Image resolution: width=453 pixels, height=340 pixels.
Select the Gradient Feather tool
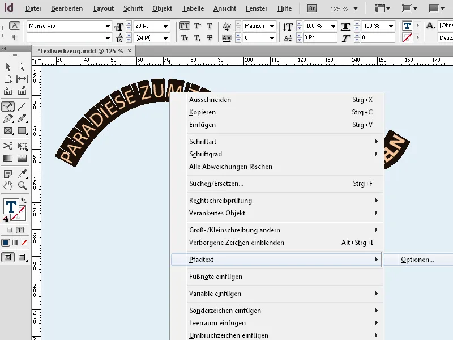[22, 158]
